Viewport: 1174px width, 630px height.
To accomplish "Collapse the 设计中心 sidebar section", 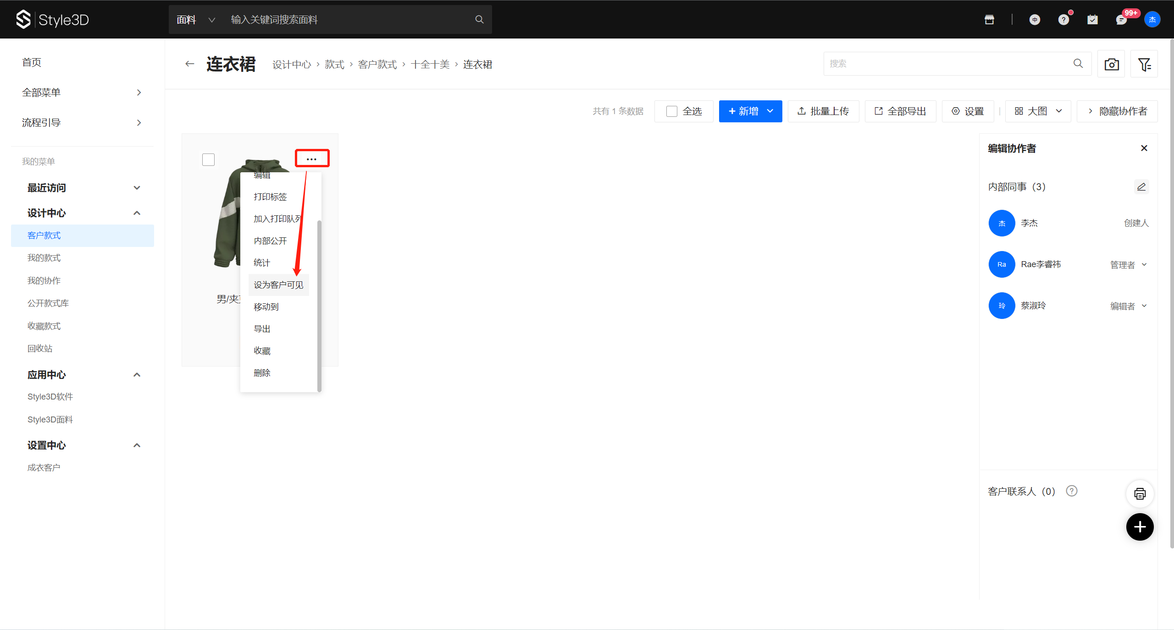I will point(137,213).
